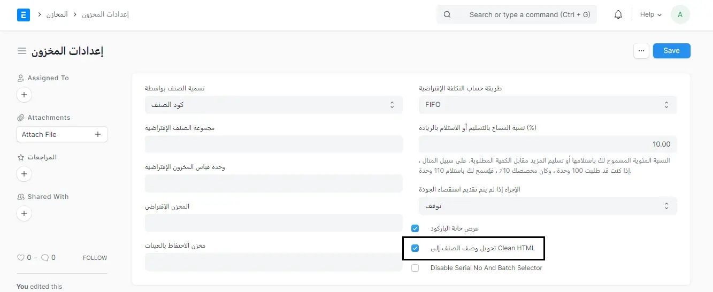
Task: Add assignee with plus under Assigned To
Action: tap(24, 95)
